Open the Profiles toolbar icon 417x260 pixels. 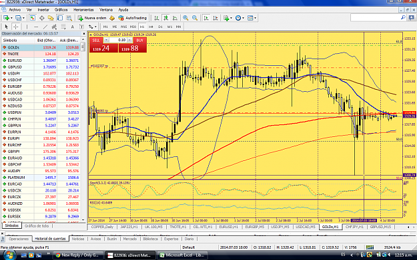(x=18, y=18)
